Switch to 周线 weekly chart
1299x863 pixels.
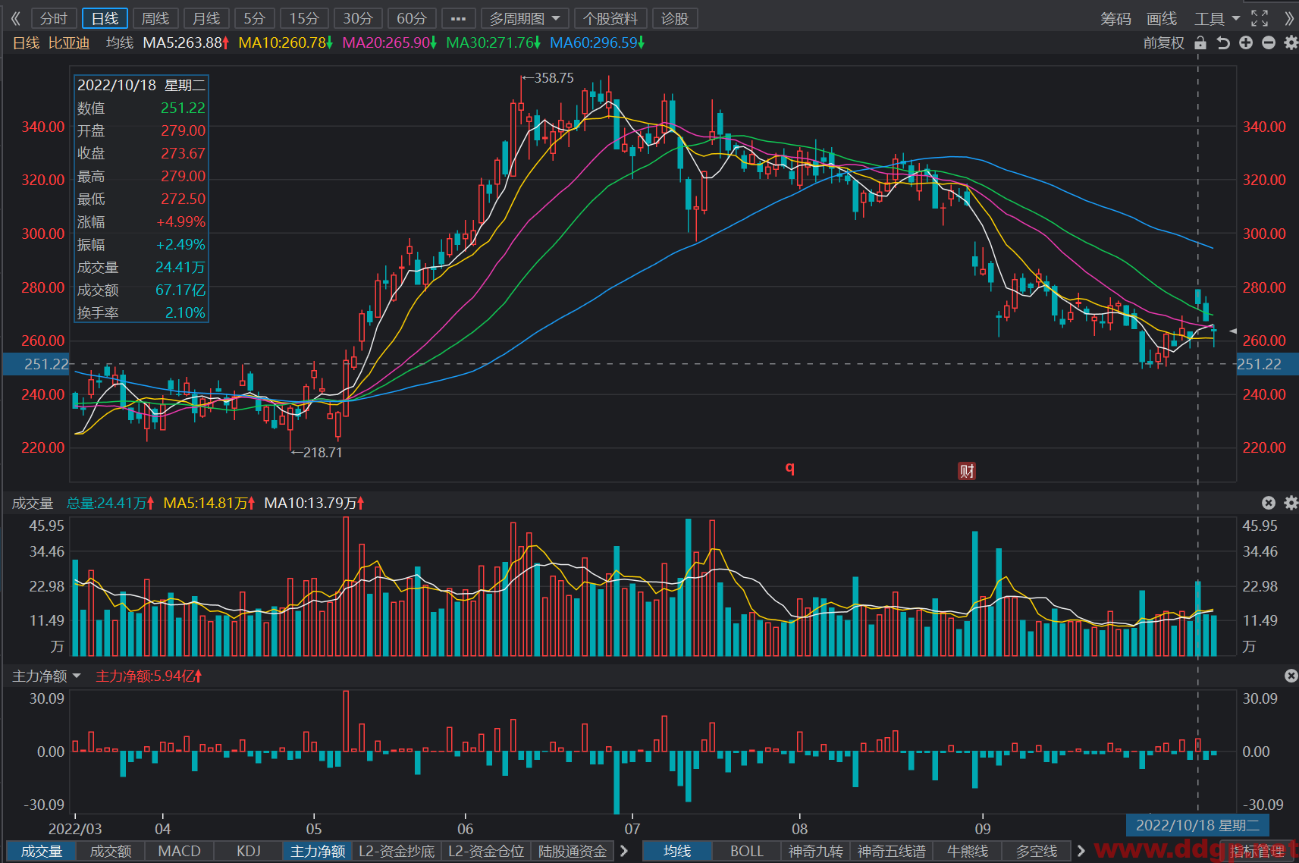155,18
